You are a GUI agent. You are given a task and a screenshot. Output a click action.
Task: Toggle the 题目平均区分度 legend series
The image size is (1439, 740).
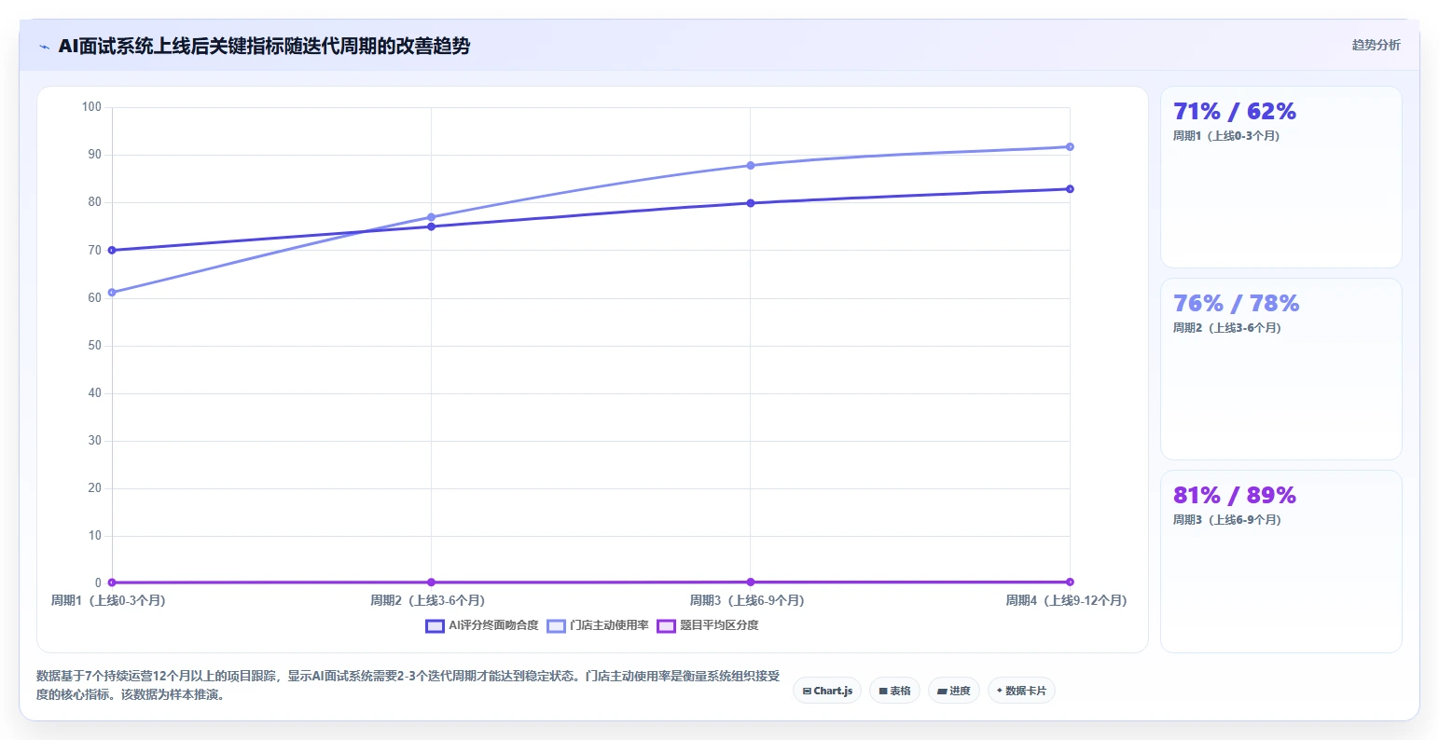708,625
